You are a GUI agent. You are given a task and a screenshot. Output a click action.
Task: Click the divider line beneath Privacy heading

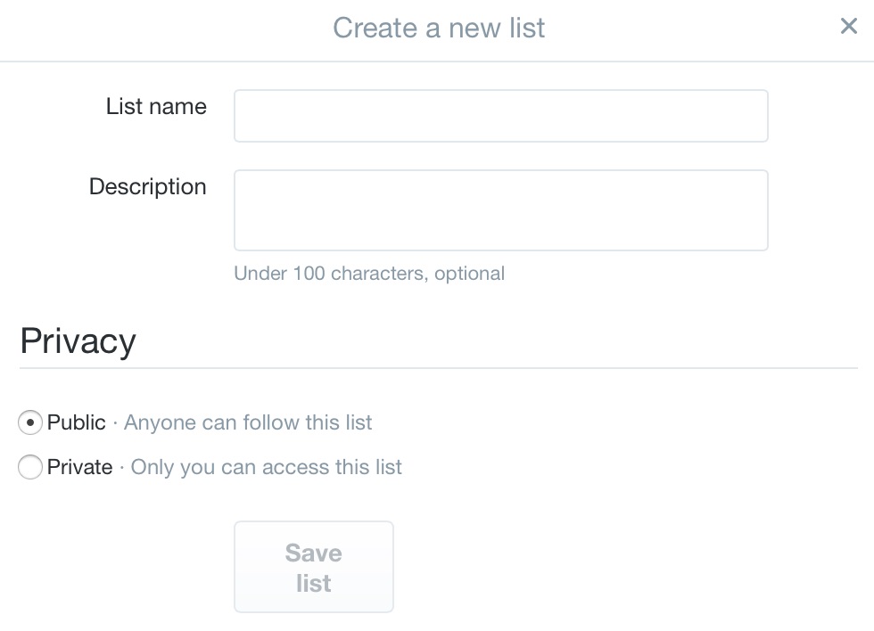(x=438, y=367)
